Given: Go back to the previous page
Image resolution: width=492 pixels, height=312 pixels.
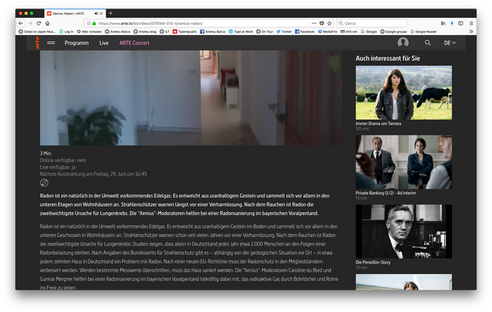Looking at the screenshot, I should click(21, 23).
